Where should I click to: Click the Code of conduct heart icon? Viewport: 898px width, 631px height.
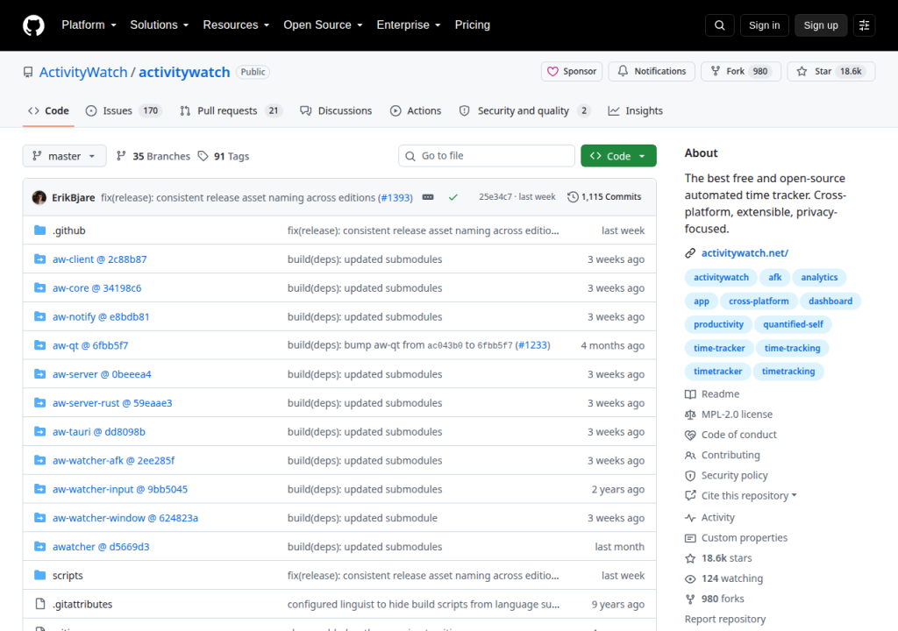(x=690, y=435)
